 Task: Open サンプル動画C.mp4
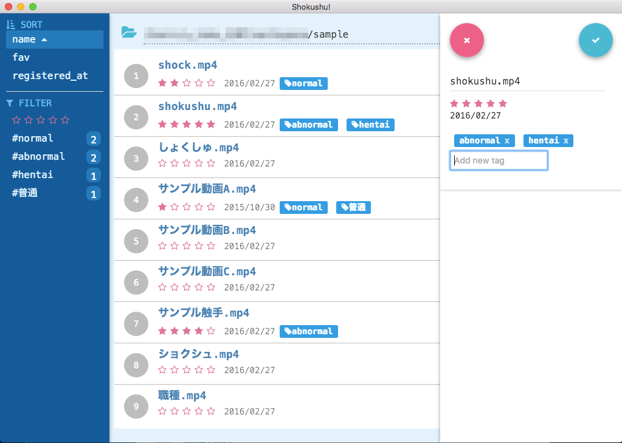207,271
